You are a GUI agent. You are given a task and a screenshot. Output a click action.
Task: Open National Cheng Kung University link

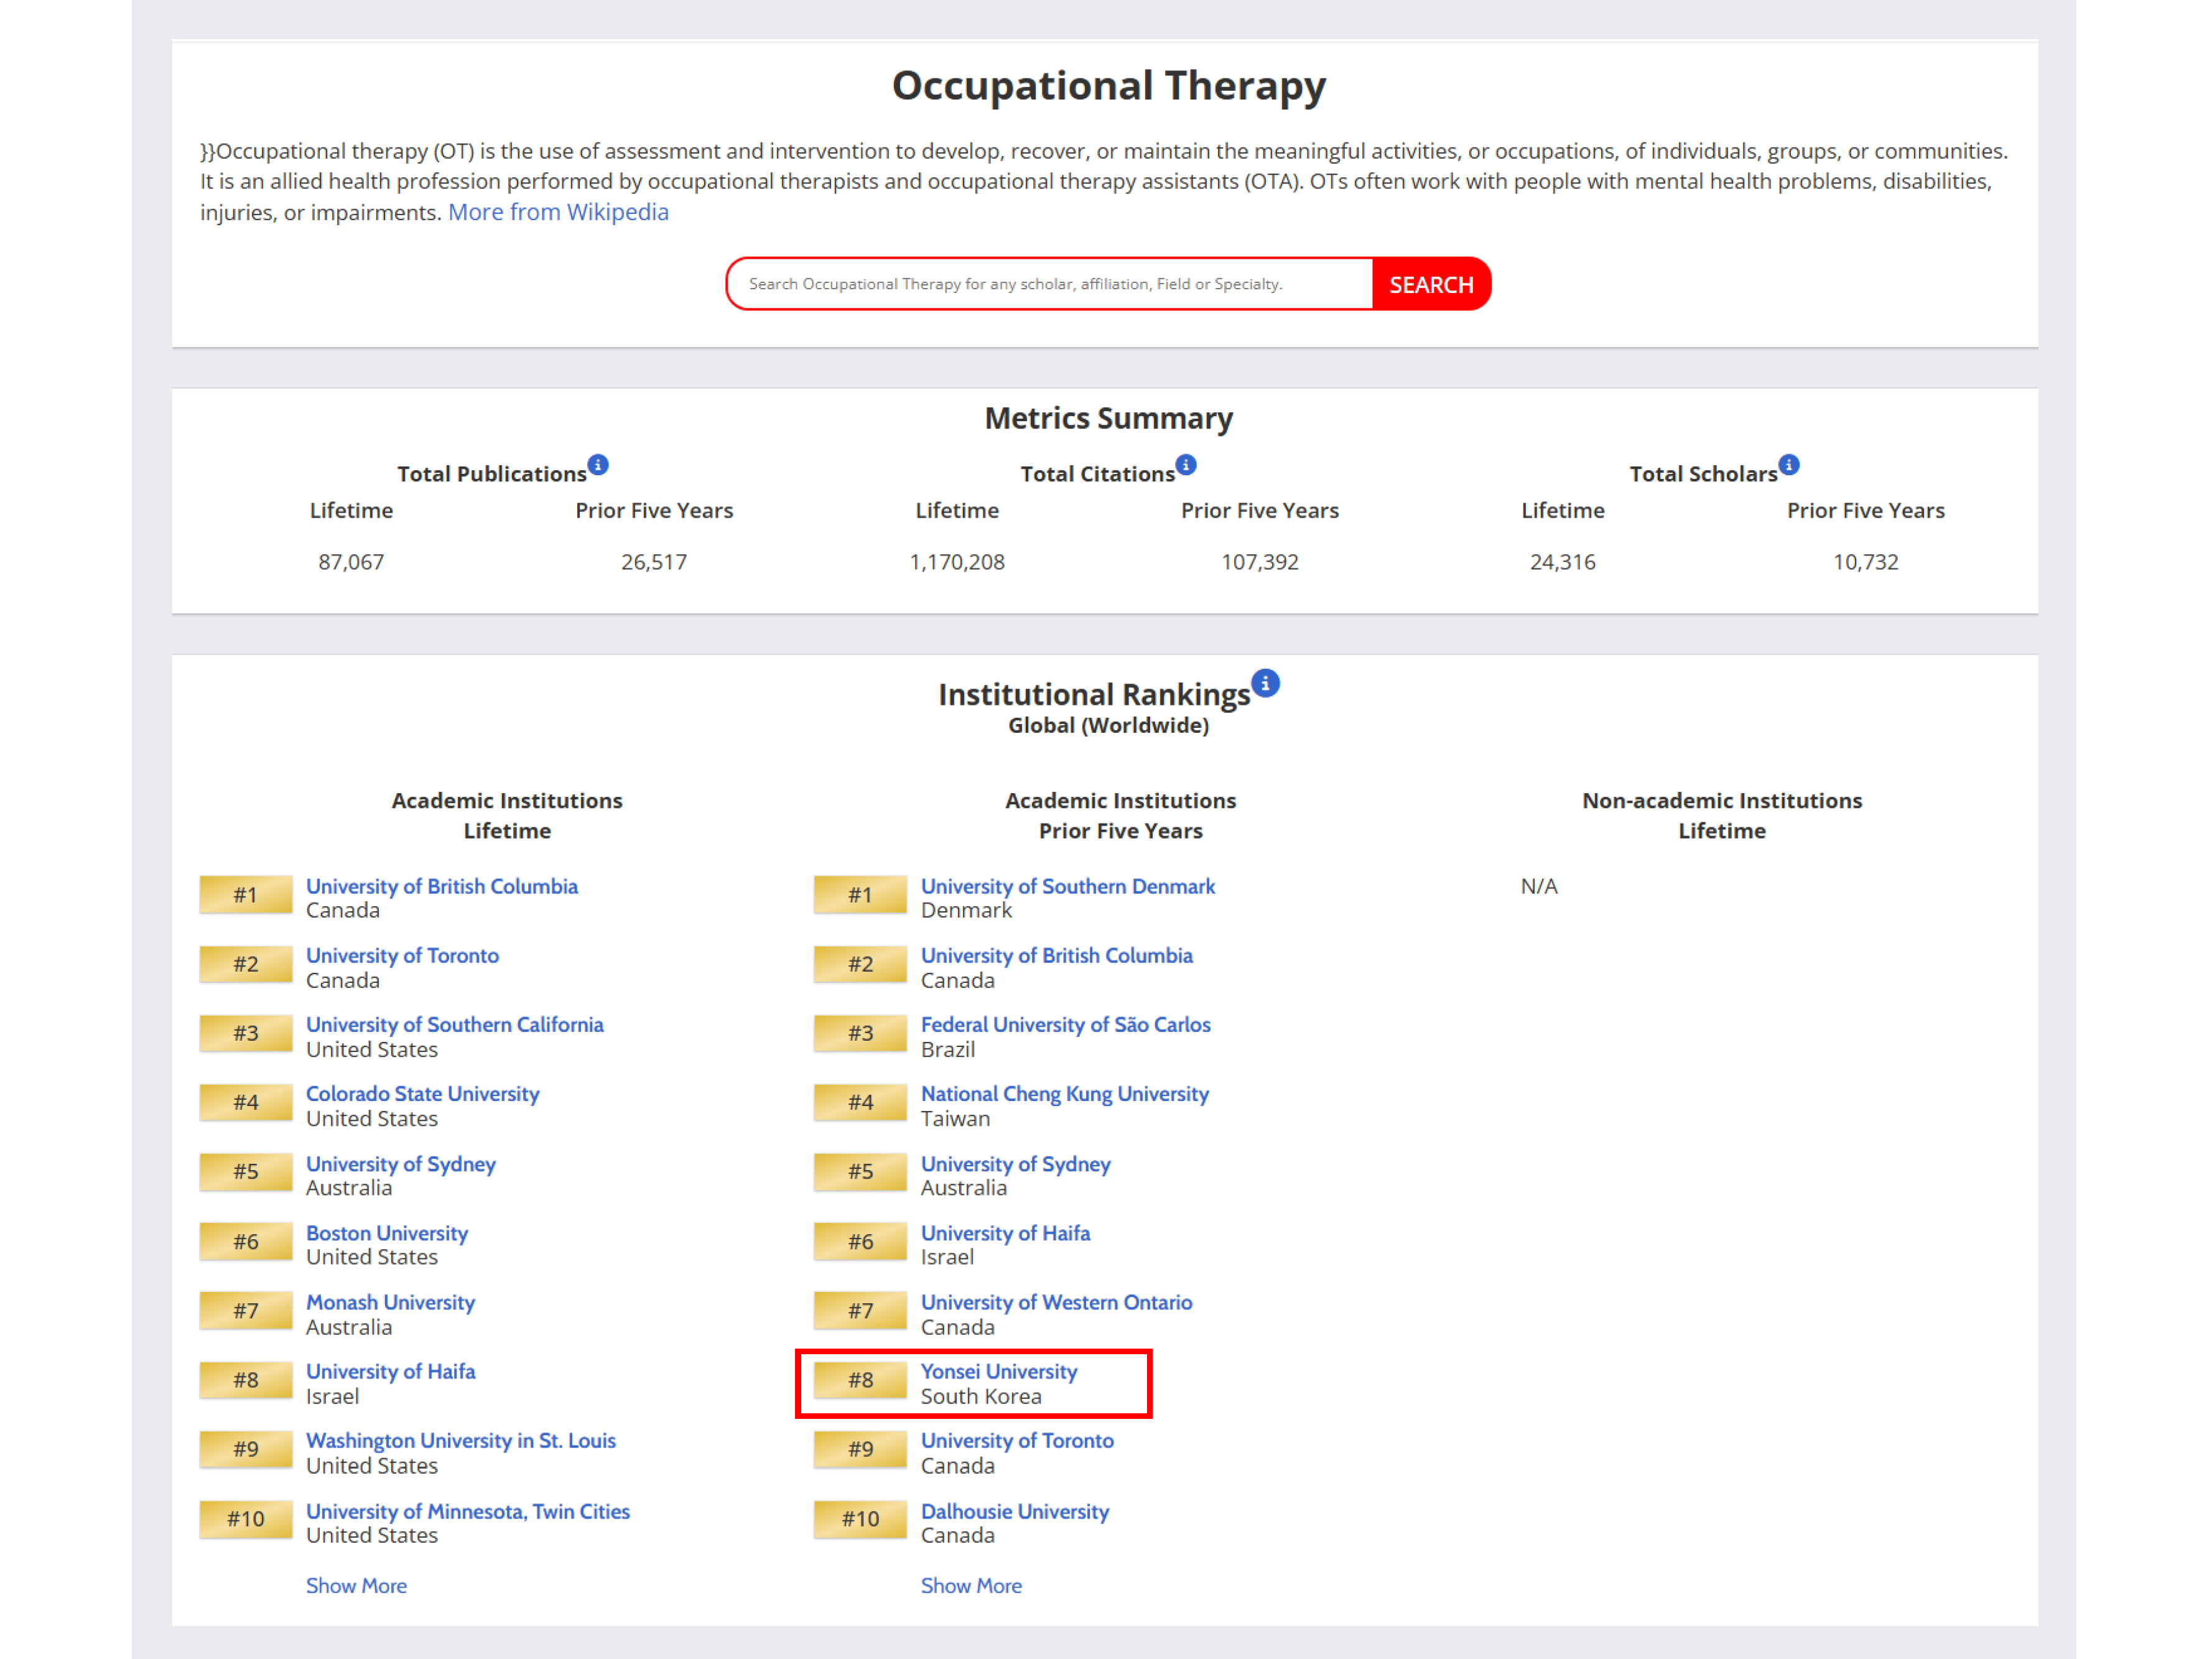point(1065,1093)
